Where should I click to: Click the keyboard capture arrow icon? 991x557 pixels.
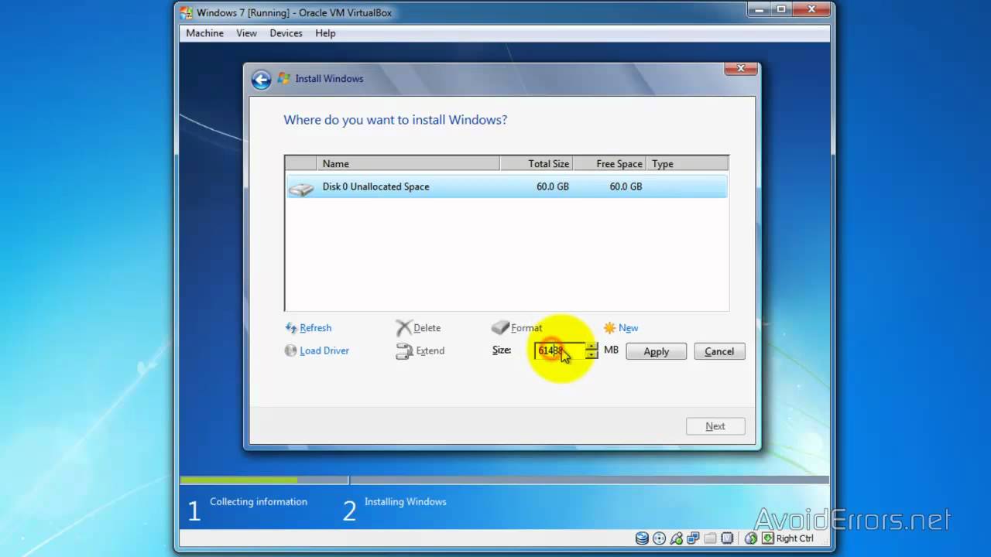tap(767, 538)
